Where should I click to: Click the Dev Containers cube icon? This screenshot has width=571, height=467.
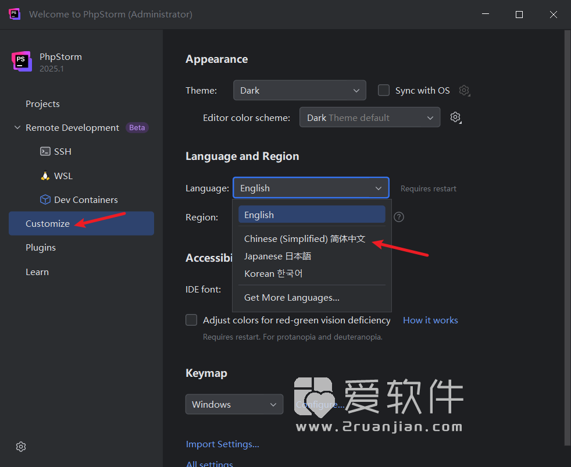coord(45,199)
